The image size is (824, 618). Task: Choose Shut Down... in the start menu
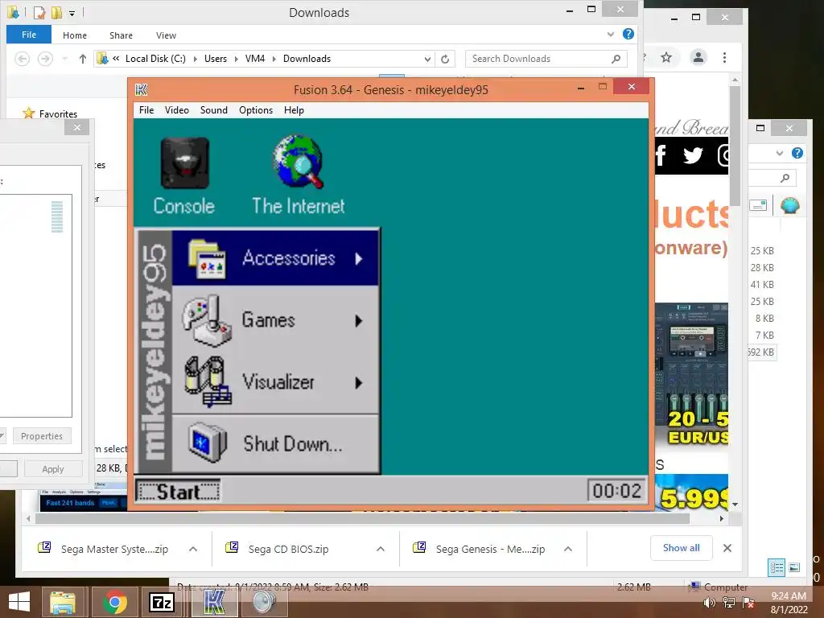tap(275, 444)
